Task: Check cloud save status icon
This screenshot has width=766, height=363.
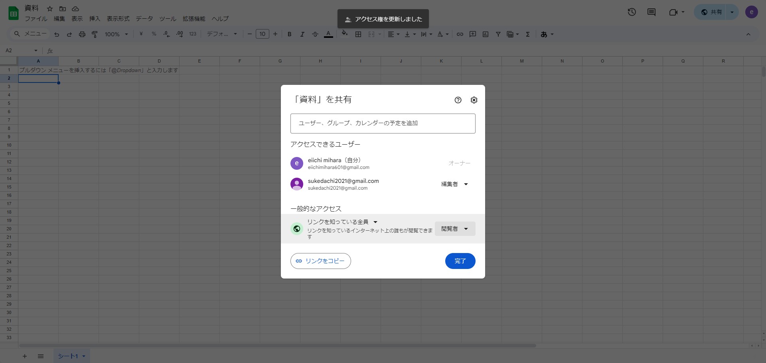Action: tap(75, 8)
